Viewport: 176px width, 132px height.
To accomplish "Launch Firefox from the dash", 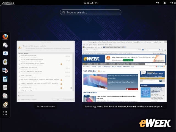I will 5,37.
